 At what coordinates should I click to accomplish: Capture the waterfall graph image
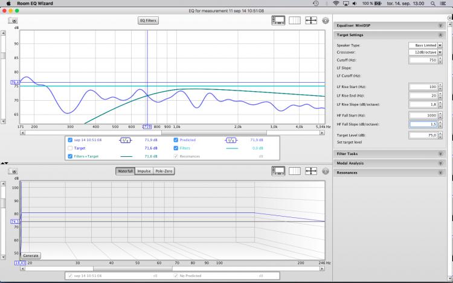[x=13, y=171]
